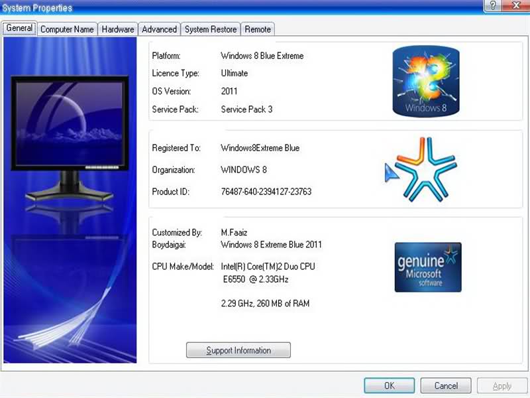530x398 pixels.
Task: Click the 'Customized By:' label
Action: [x=177, y=233]
